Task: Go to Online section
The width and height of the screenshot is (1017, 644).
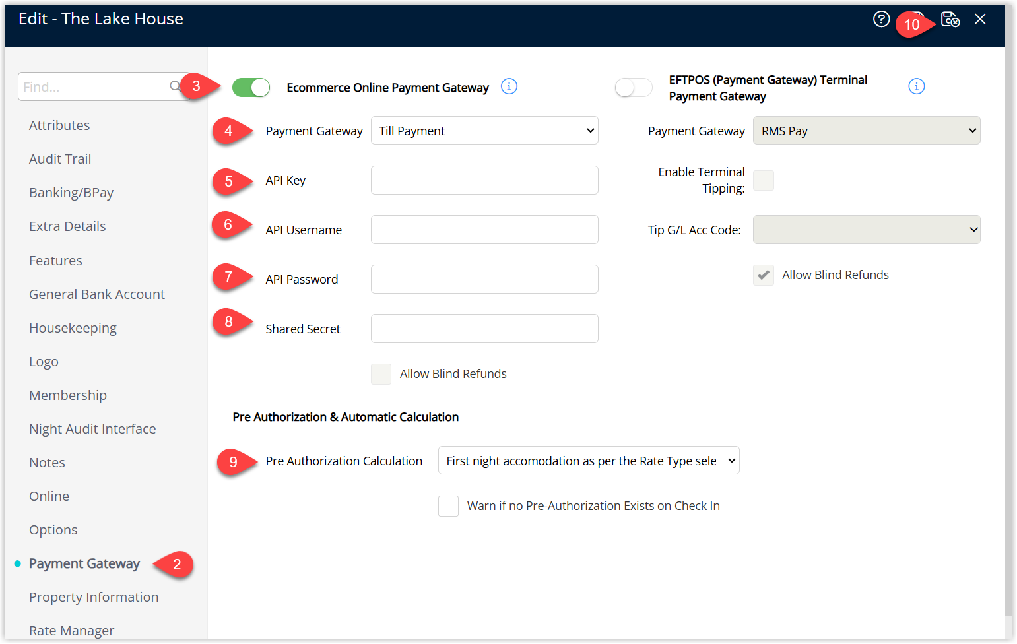Action: 49,496
